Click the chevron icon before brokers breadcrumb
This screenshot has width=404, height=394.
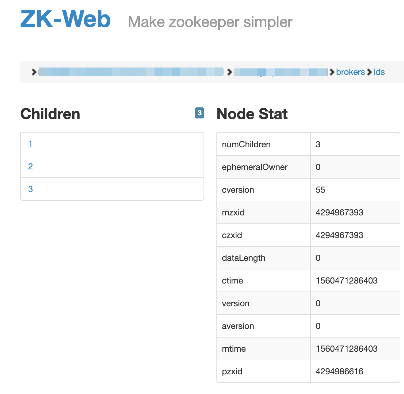tap(332, 72)
